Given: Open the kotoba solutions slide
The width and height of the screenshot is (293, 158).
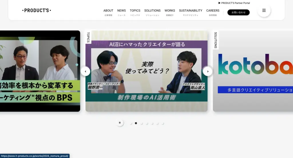Looking at the screenshot, I should (x=253, y=71).
